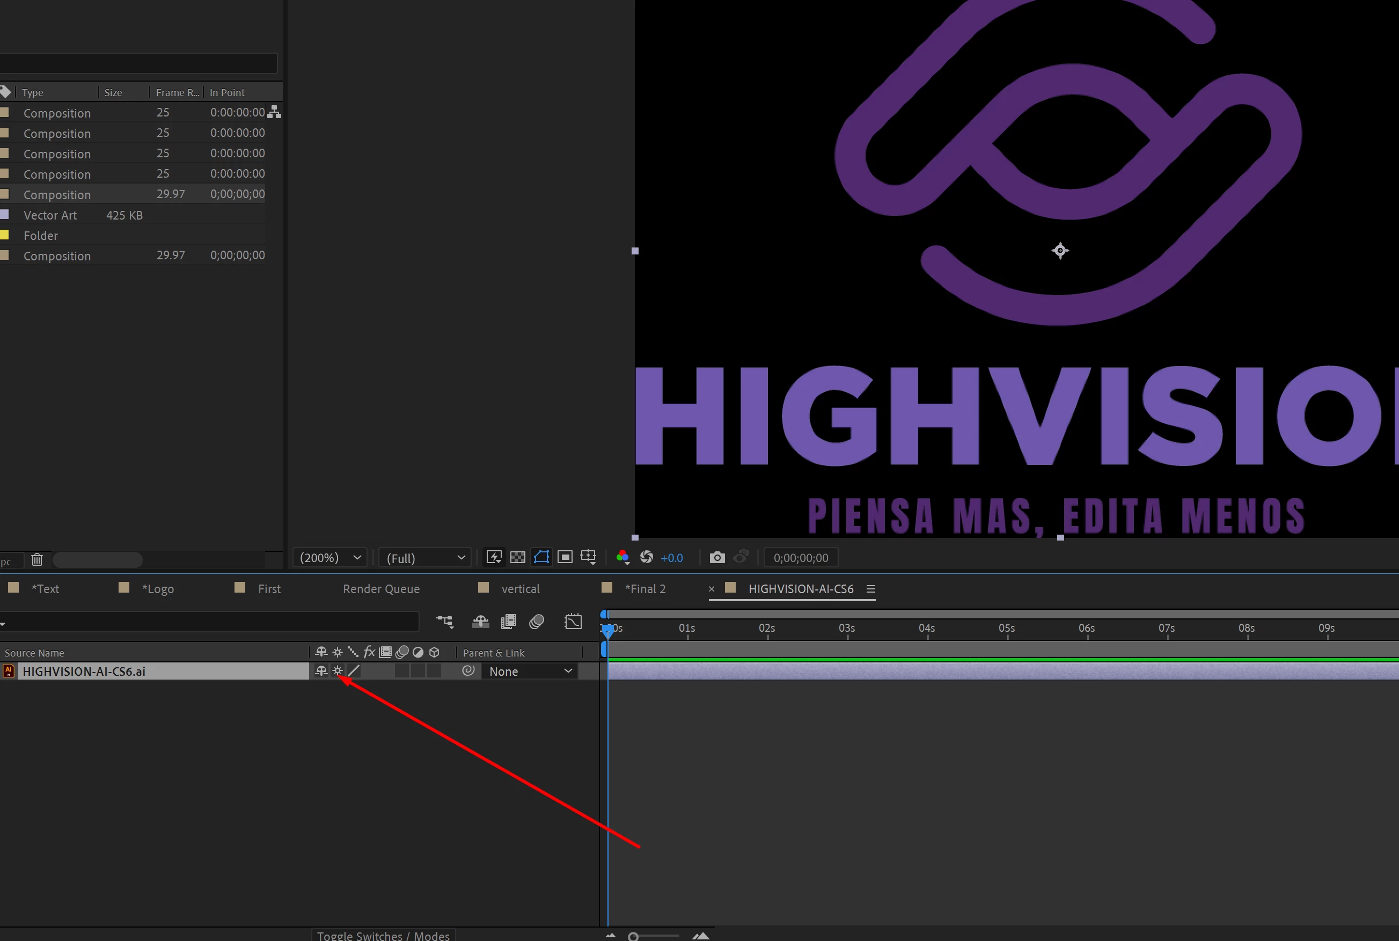Toggle the transparency grid in the viewer
The width and height of the screenshot is (1399, 941).
click(x=517, y=558)
